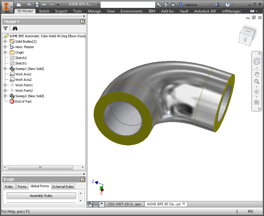Viewport: 264px width, 216px height.
Task: Select the Sweep1 (New Solid) feature
Action: tap(29, 69)
